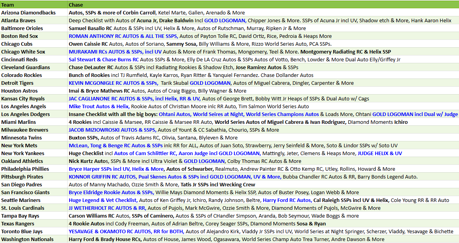Click the KONNOR GRIFFIN RC AUTOS text

[102, 177]
